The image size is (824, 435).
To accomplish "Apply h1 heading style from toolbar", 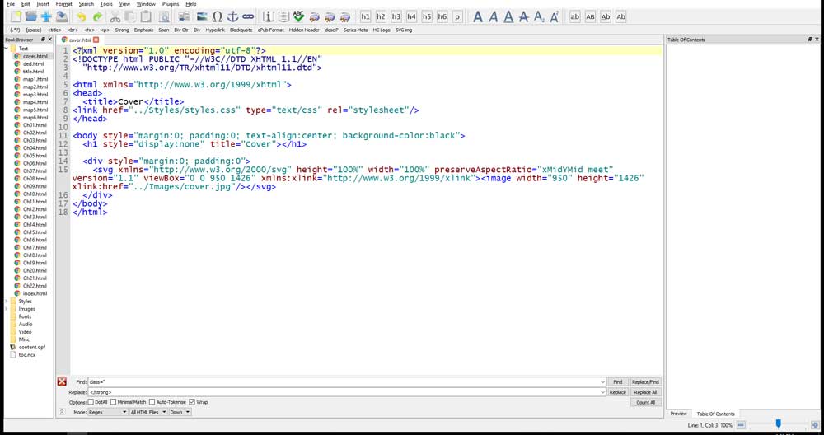I will 365,16.
